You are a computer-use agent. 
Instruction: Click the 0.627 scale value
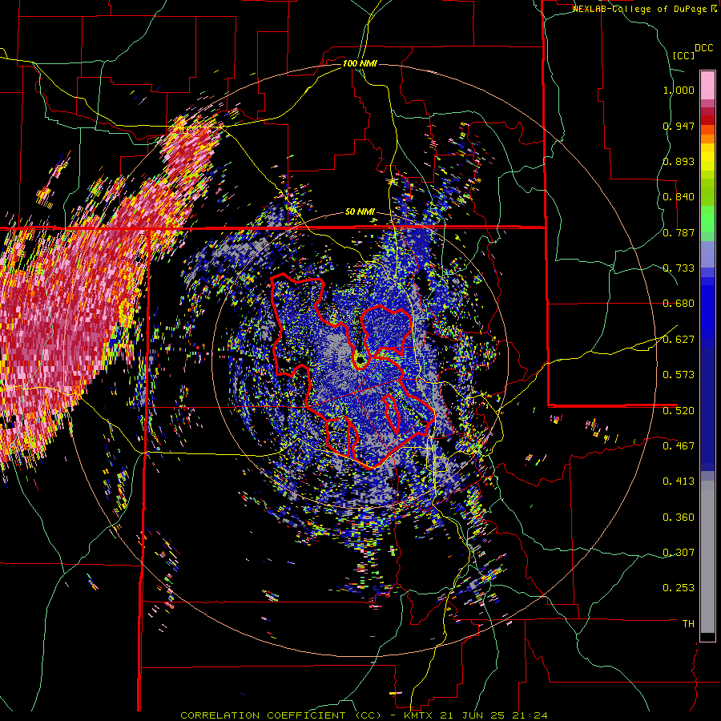tap(679, 340)
